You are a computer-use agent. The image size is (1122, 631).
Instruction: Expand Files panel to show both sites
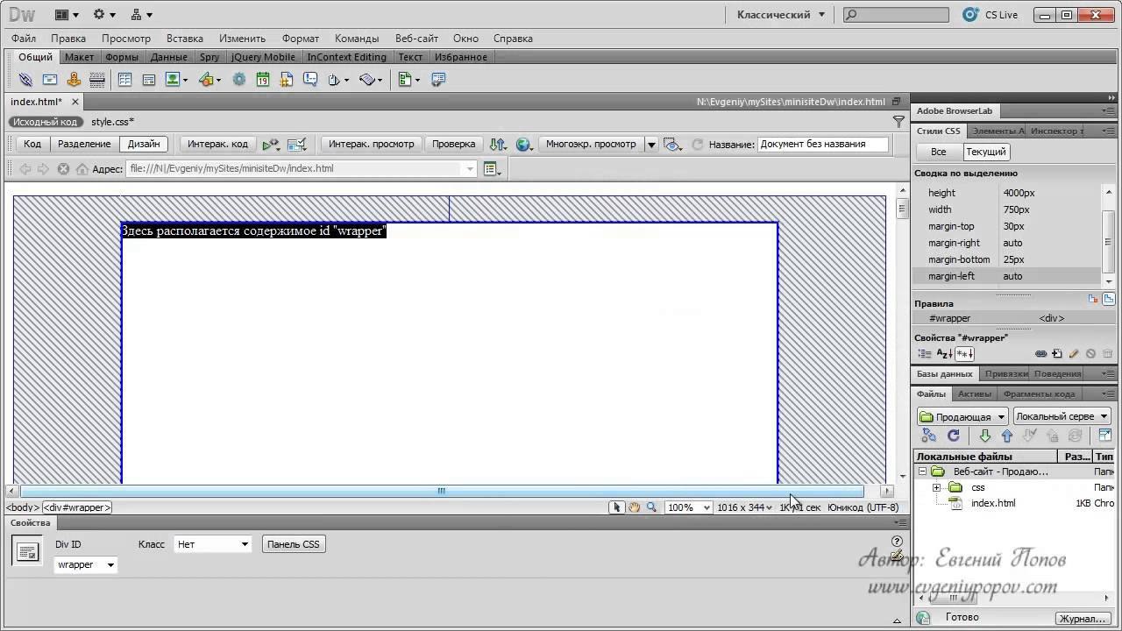point(1104,436)
